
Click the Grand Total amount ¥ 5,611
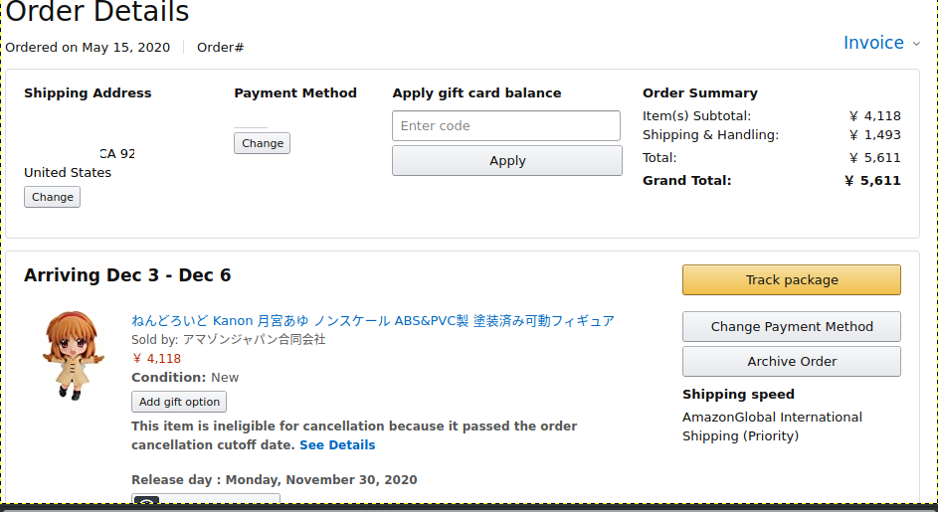[872, 181]
